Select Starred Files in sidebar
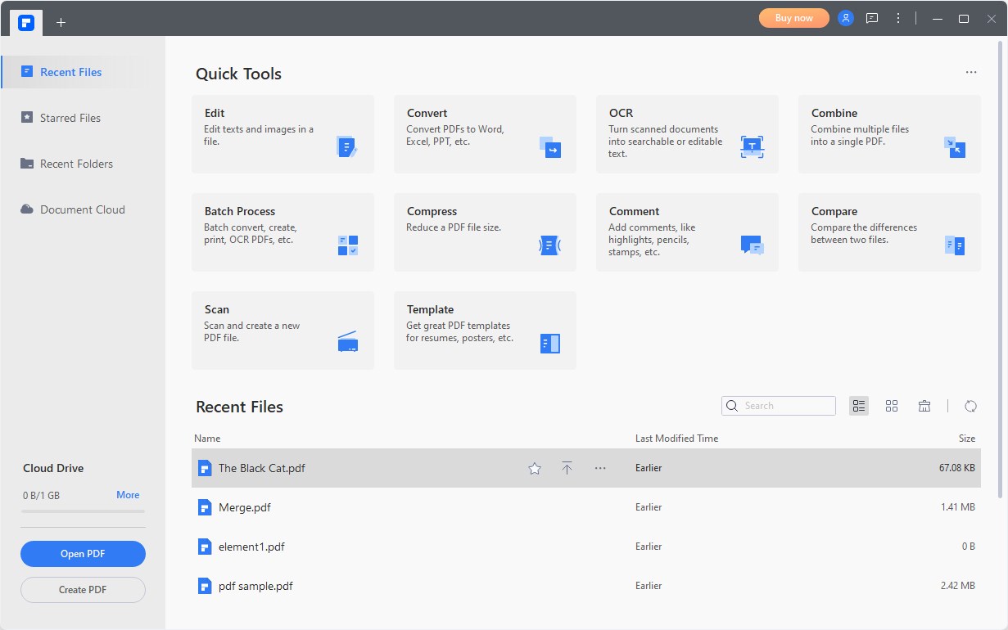This screenshot has height=630, width=1008. (x=70, y=118)
